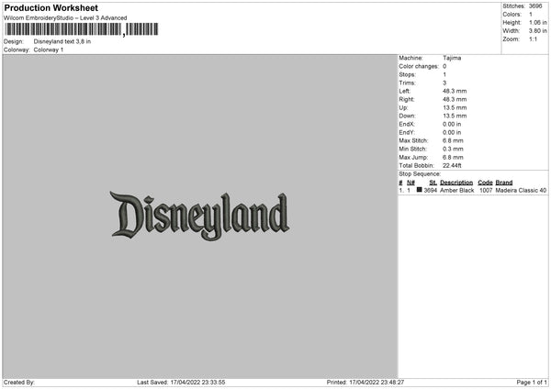Select the Min Stitch value 0.3 mm
This screenshot has height=389, width=551.
tap(453, 149)
